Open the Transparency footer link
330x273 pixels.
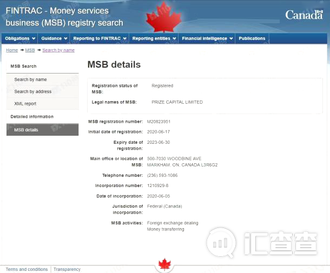tap(67, 269)
